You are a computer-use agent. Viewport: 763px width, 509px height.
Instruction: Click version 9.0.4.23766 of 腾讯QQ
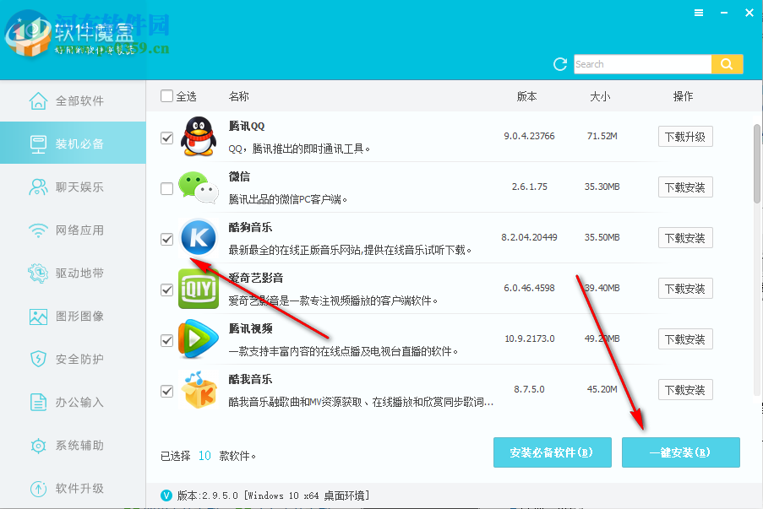(x=530, y=136)
